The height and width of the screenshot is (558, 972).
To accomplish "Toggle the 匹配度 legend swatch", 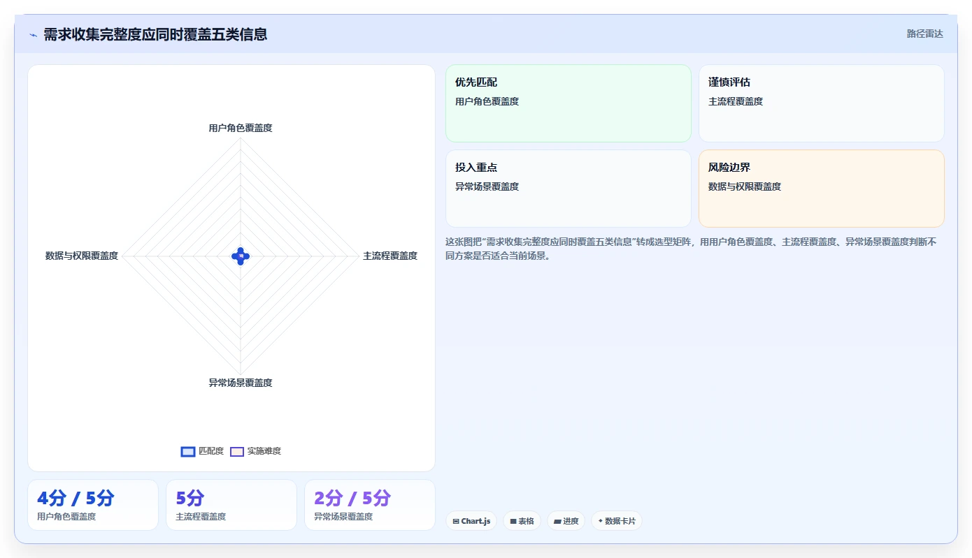I will click(188, 451).
